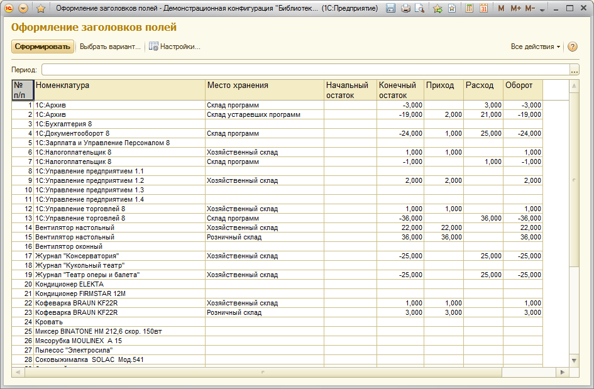Click the 22,000 Приход value
This screenshot has width=594, height=389.
click(444, 227)
